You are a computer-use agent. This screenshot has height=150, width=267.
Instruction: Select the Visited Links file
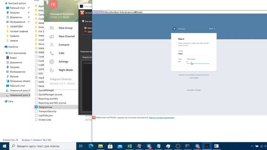pyautogui.click(x=45, y=120)
